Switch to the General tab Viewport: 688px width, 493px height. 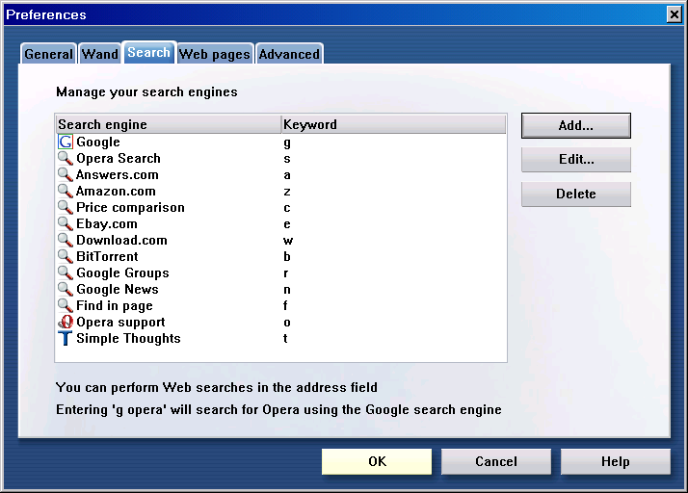click(48, 54)
